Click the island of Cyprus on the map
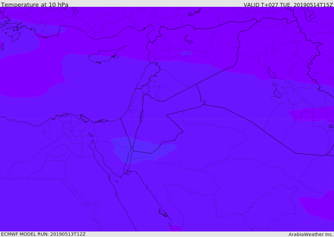This screenshot has height=237, width=334. point(105,56)
